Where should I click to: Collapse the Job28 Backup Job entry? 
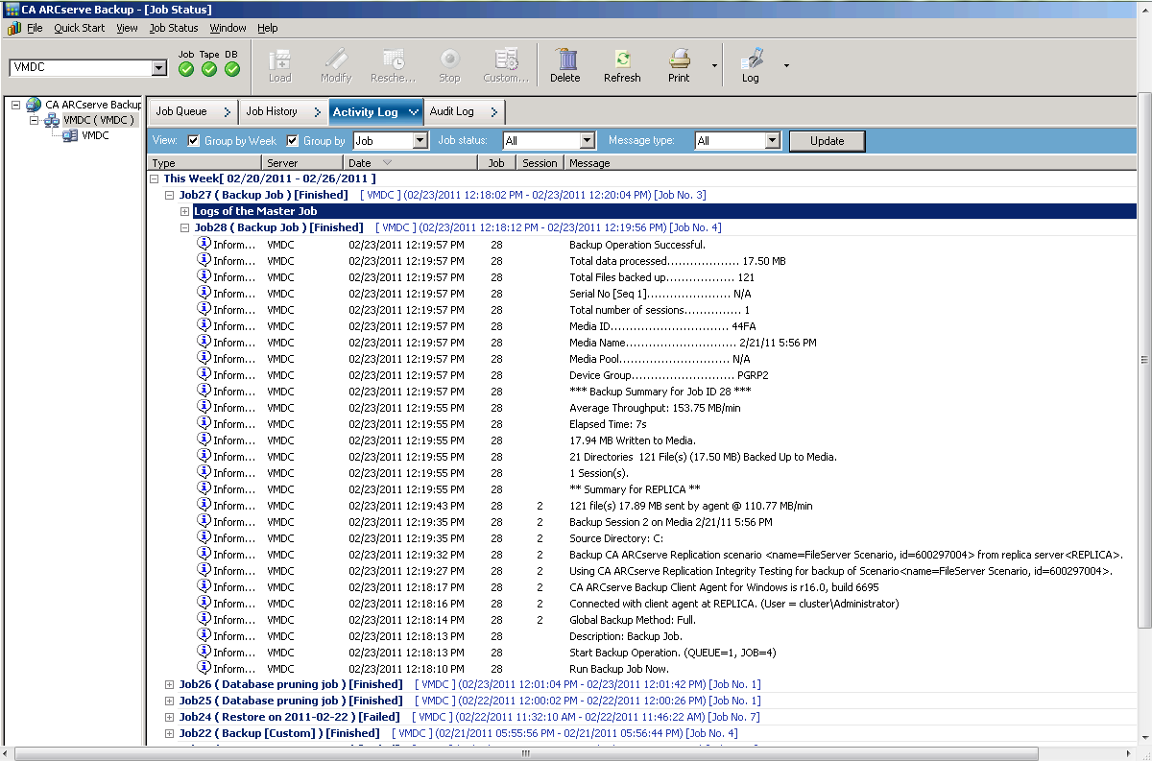(184, 227)
